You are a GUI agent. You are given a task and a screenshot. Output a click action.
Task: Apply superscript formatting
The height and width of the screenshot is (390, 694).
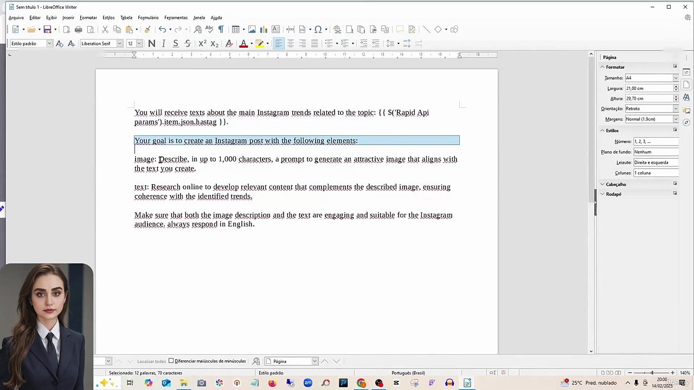pos(202,43)
